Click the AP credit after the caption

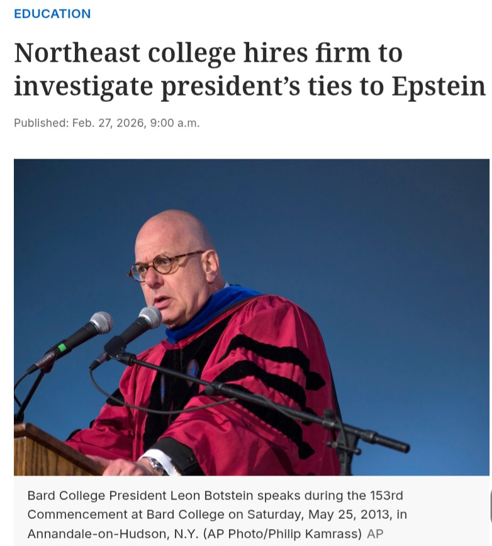[375, 533]
